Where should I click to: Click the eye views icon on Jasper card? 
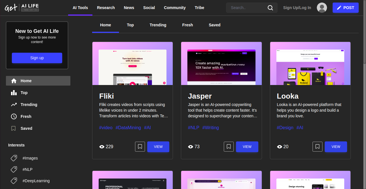[190, 147]
